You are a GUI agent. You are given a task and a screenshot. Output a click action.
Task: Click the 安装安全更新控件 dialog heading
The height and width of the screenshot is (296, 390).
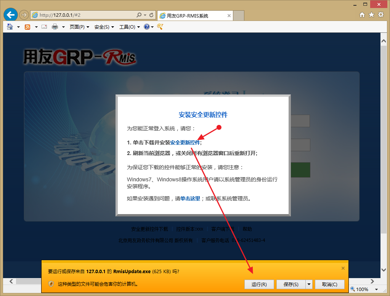pyautogui.click(x=203, y=115)
